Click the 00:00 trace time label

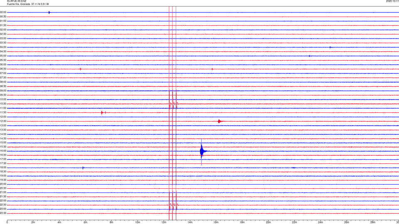pos(3,12)
